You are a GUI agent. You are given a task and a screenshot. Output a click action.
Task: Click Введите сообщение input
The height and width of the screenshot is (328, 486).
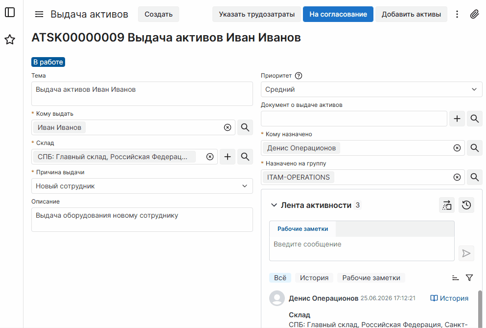pos(362,249)
